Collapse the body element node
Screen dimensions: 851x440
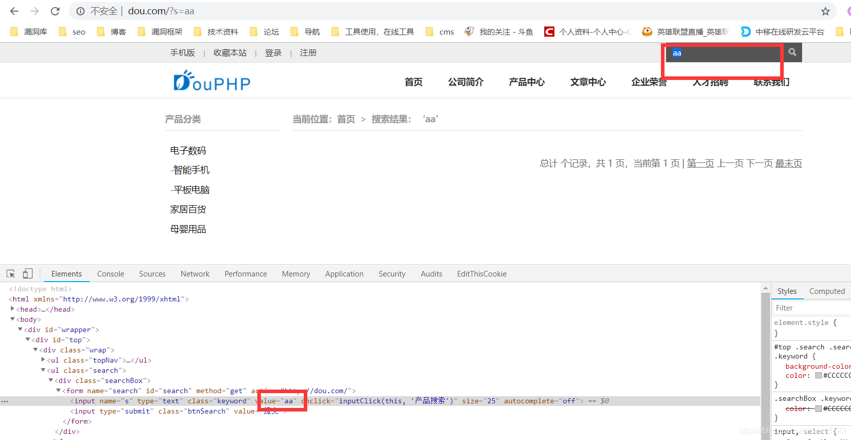click(12, 319)
